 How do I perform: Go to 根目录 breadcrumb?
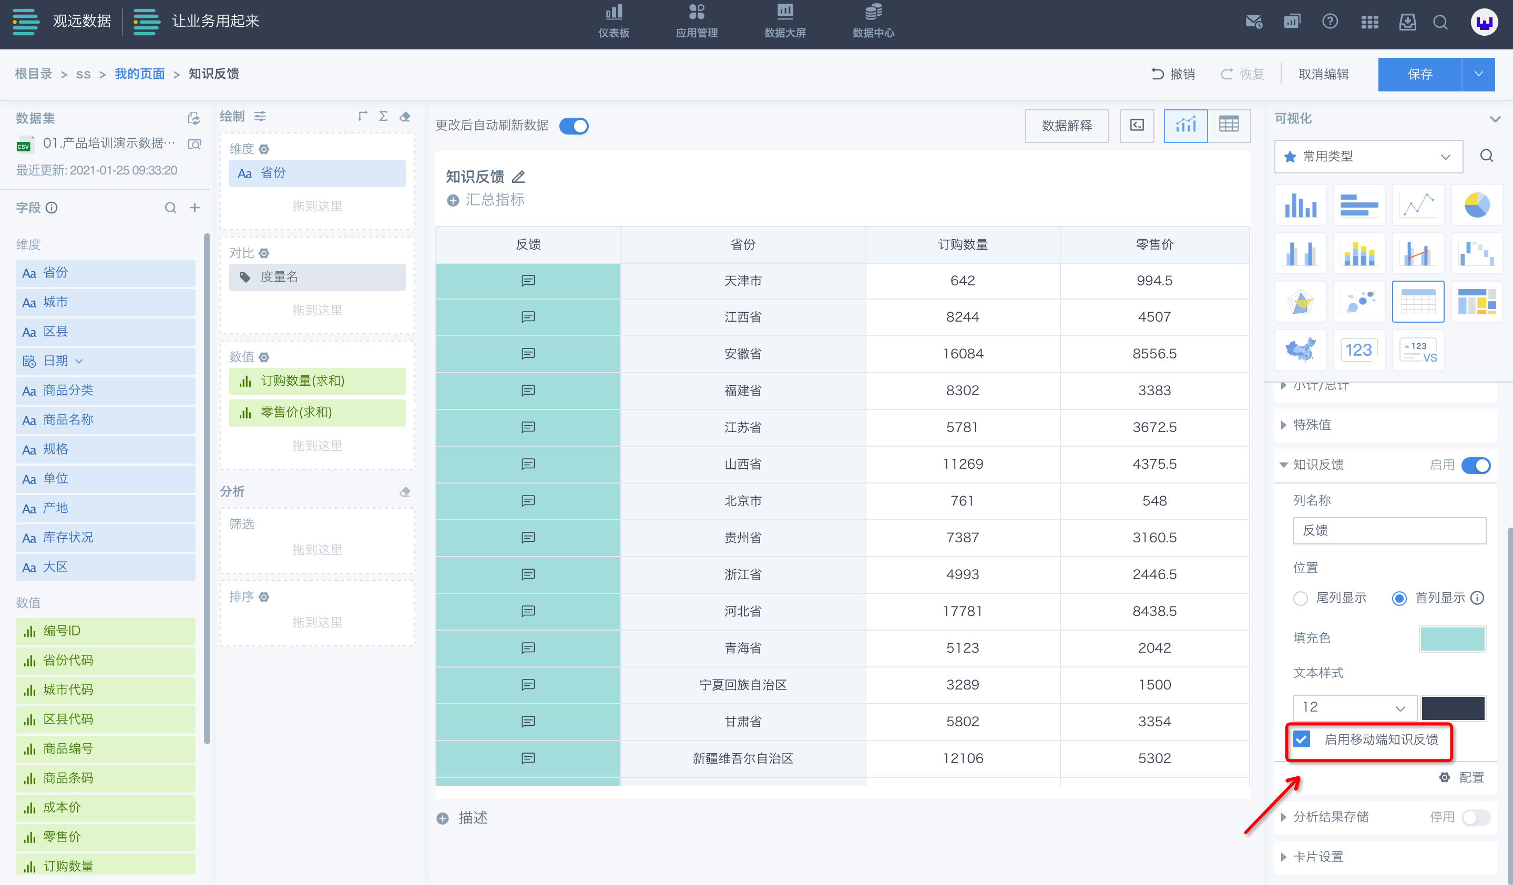click(34, 74)
